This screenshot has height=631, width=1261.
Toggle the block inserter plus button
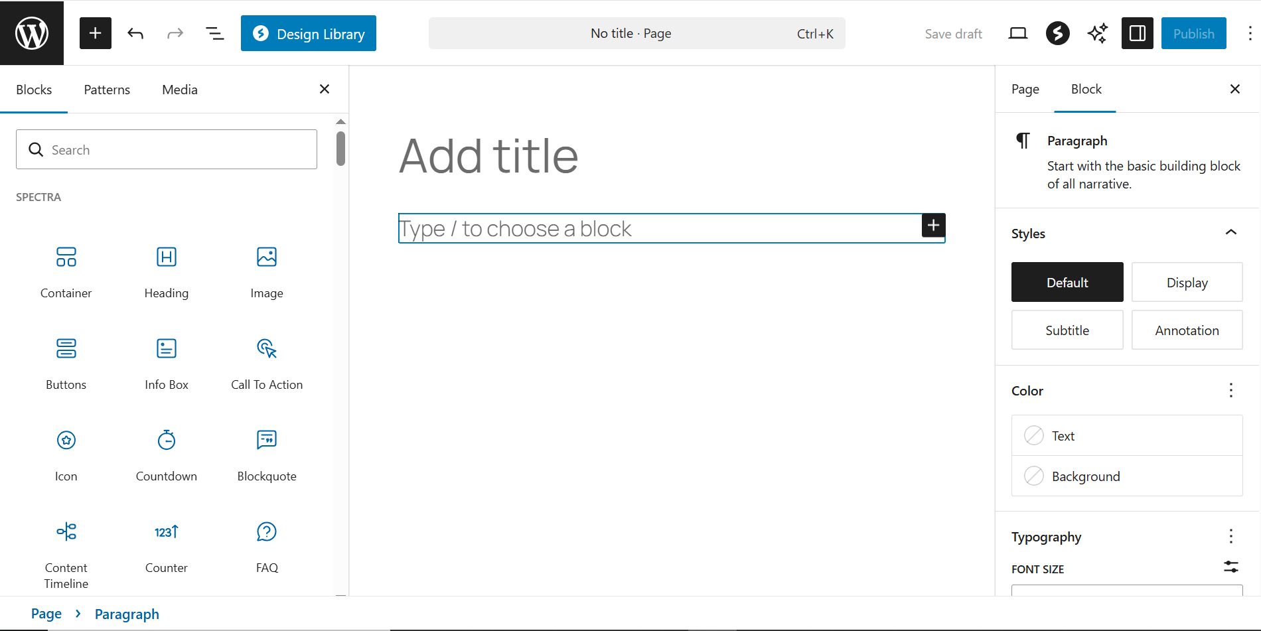pos(96,33)
